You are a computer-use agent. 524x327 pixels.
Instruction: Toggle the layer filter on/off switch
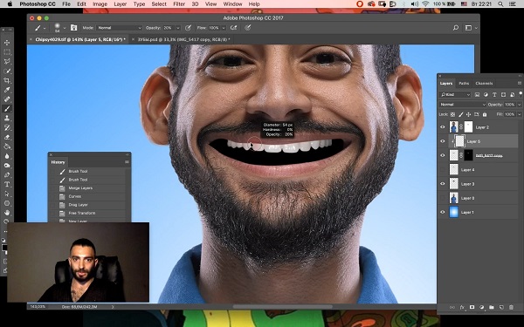point(521,94)
